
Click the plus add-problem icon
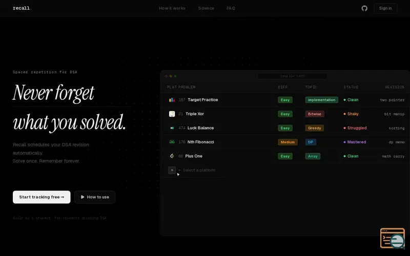click(x=172, y=170)
